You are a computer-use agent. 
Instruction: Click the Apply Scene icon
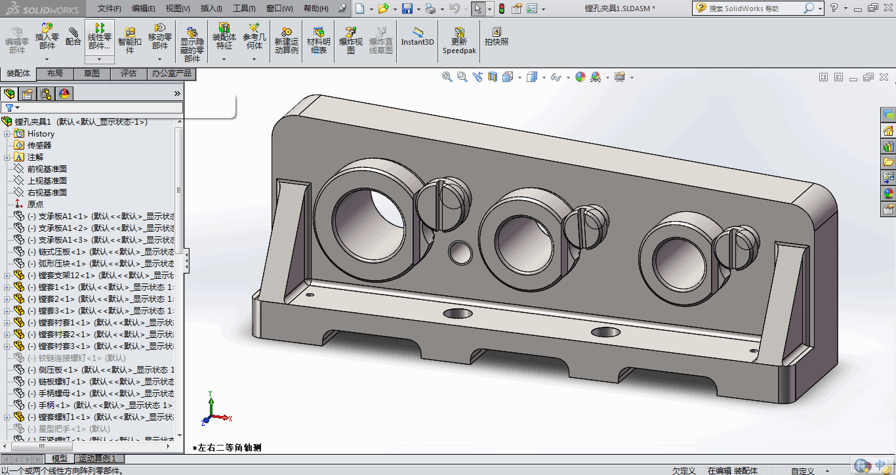[x=596, y=77]
